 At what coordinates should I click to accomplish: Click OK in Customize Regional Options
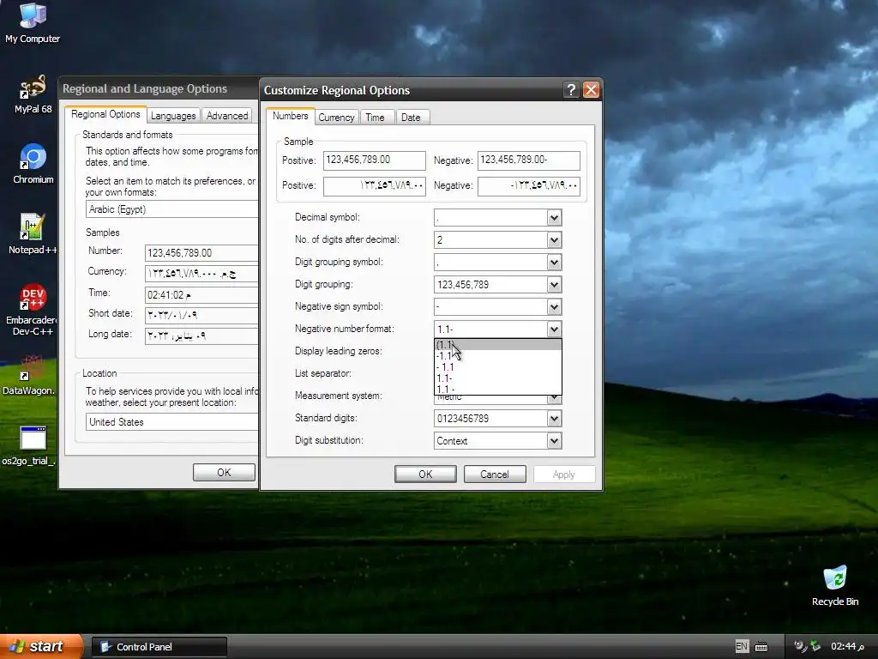[425, 474]
